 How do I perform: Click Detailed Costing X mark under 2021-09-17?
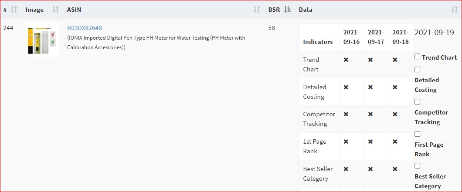[370, 87]
